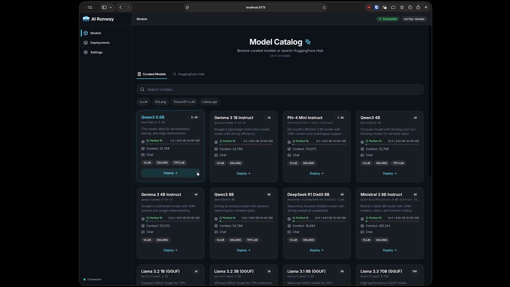Click the 3.8B size badge on Phi-4 Mini

tap(340, 118)
